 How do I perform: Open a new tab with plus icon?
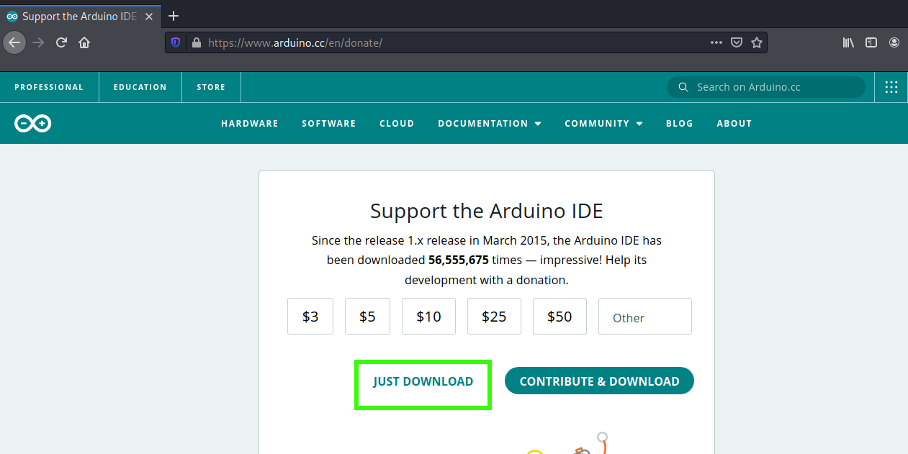174,16
